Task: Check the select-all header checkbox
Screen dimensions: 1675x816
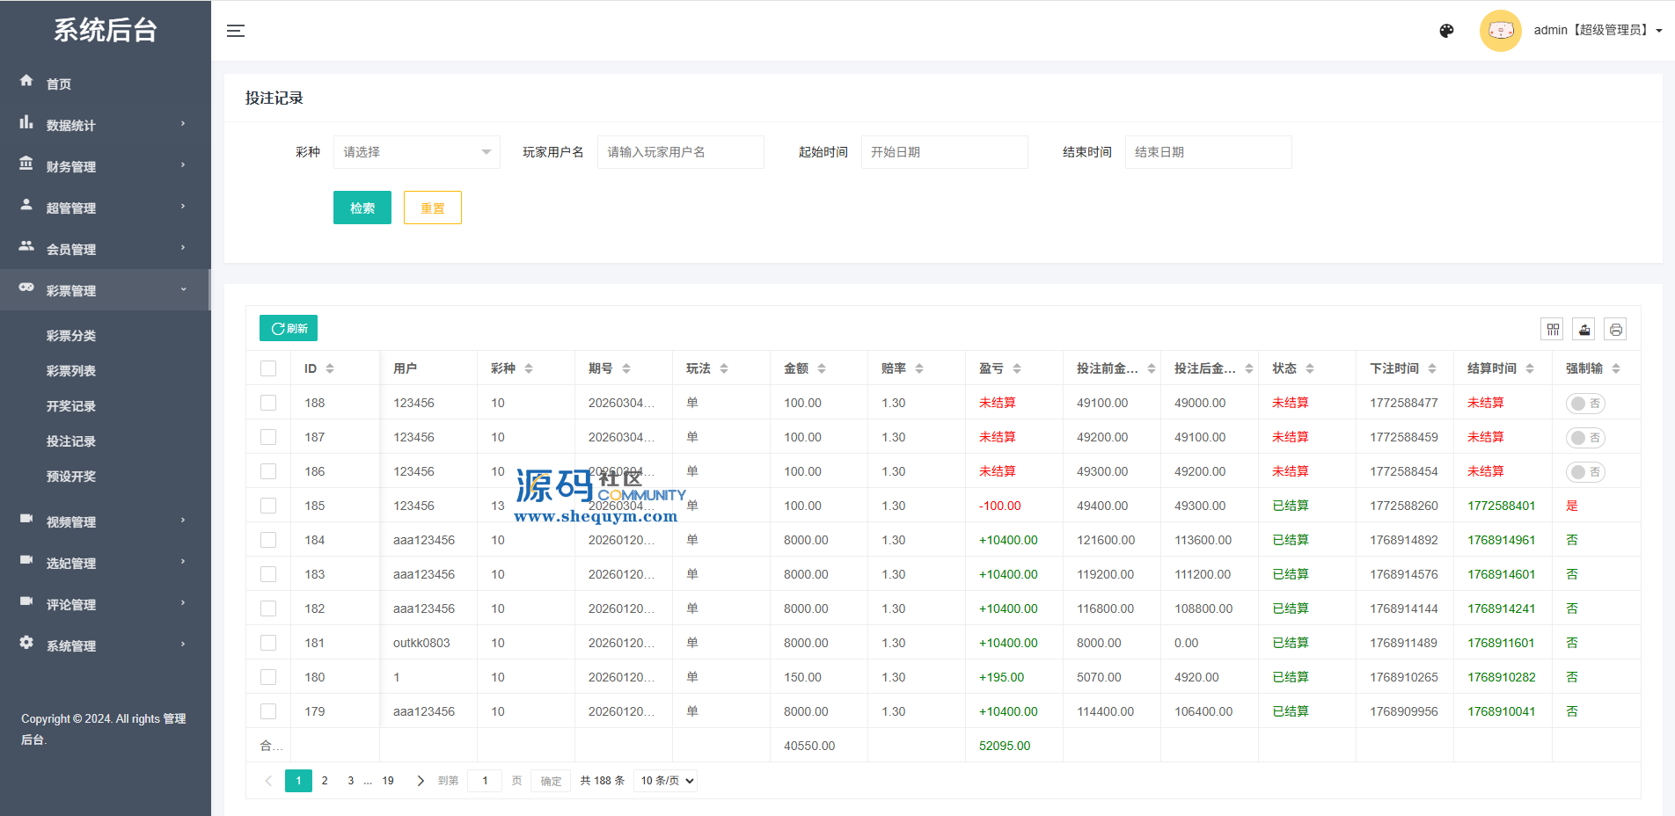Action: pyautogui.click(x=268, y=368)
